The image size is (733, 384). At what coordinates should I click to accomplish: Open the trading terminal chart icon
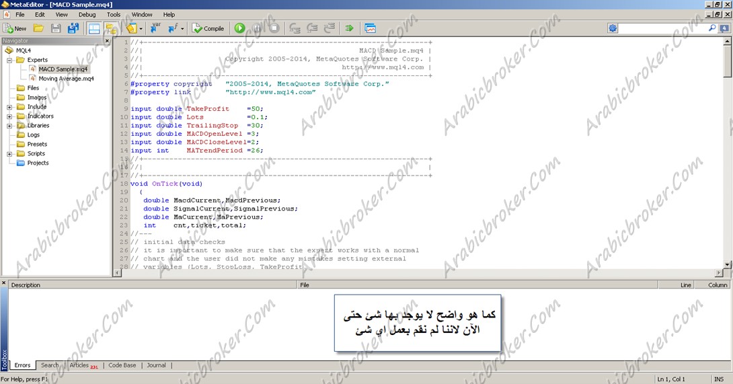371,28
